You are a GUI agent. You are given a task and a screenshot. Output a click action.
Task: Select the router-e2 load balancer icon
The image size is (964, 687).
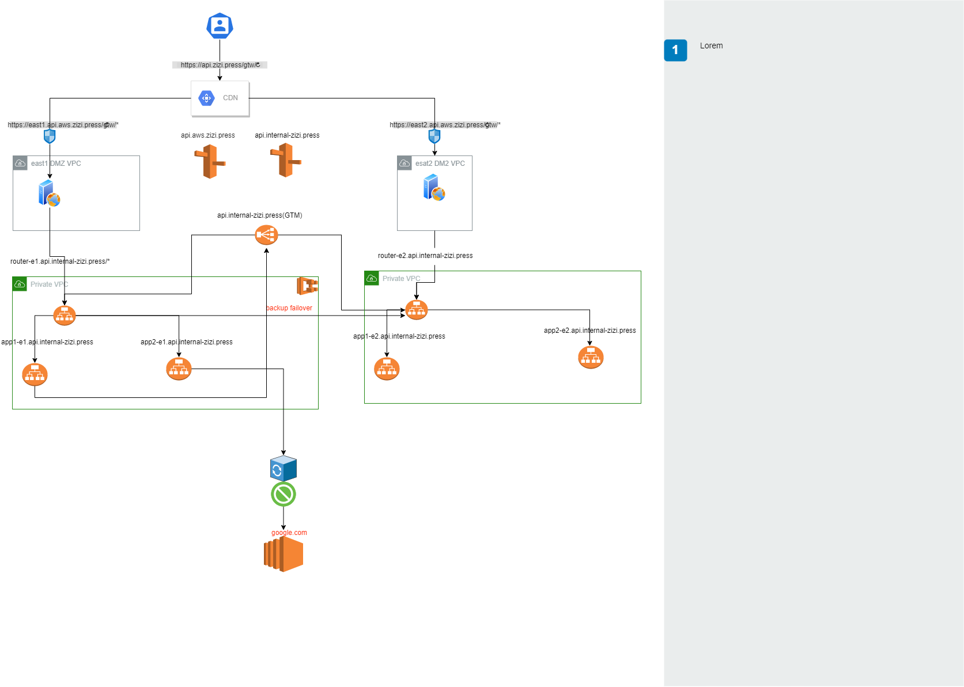tap(417, 310)
